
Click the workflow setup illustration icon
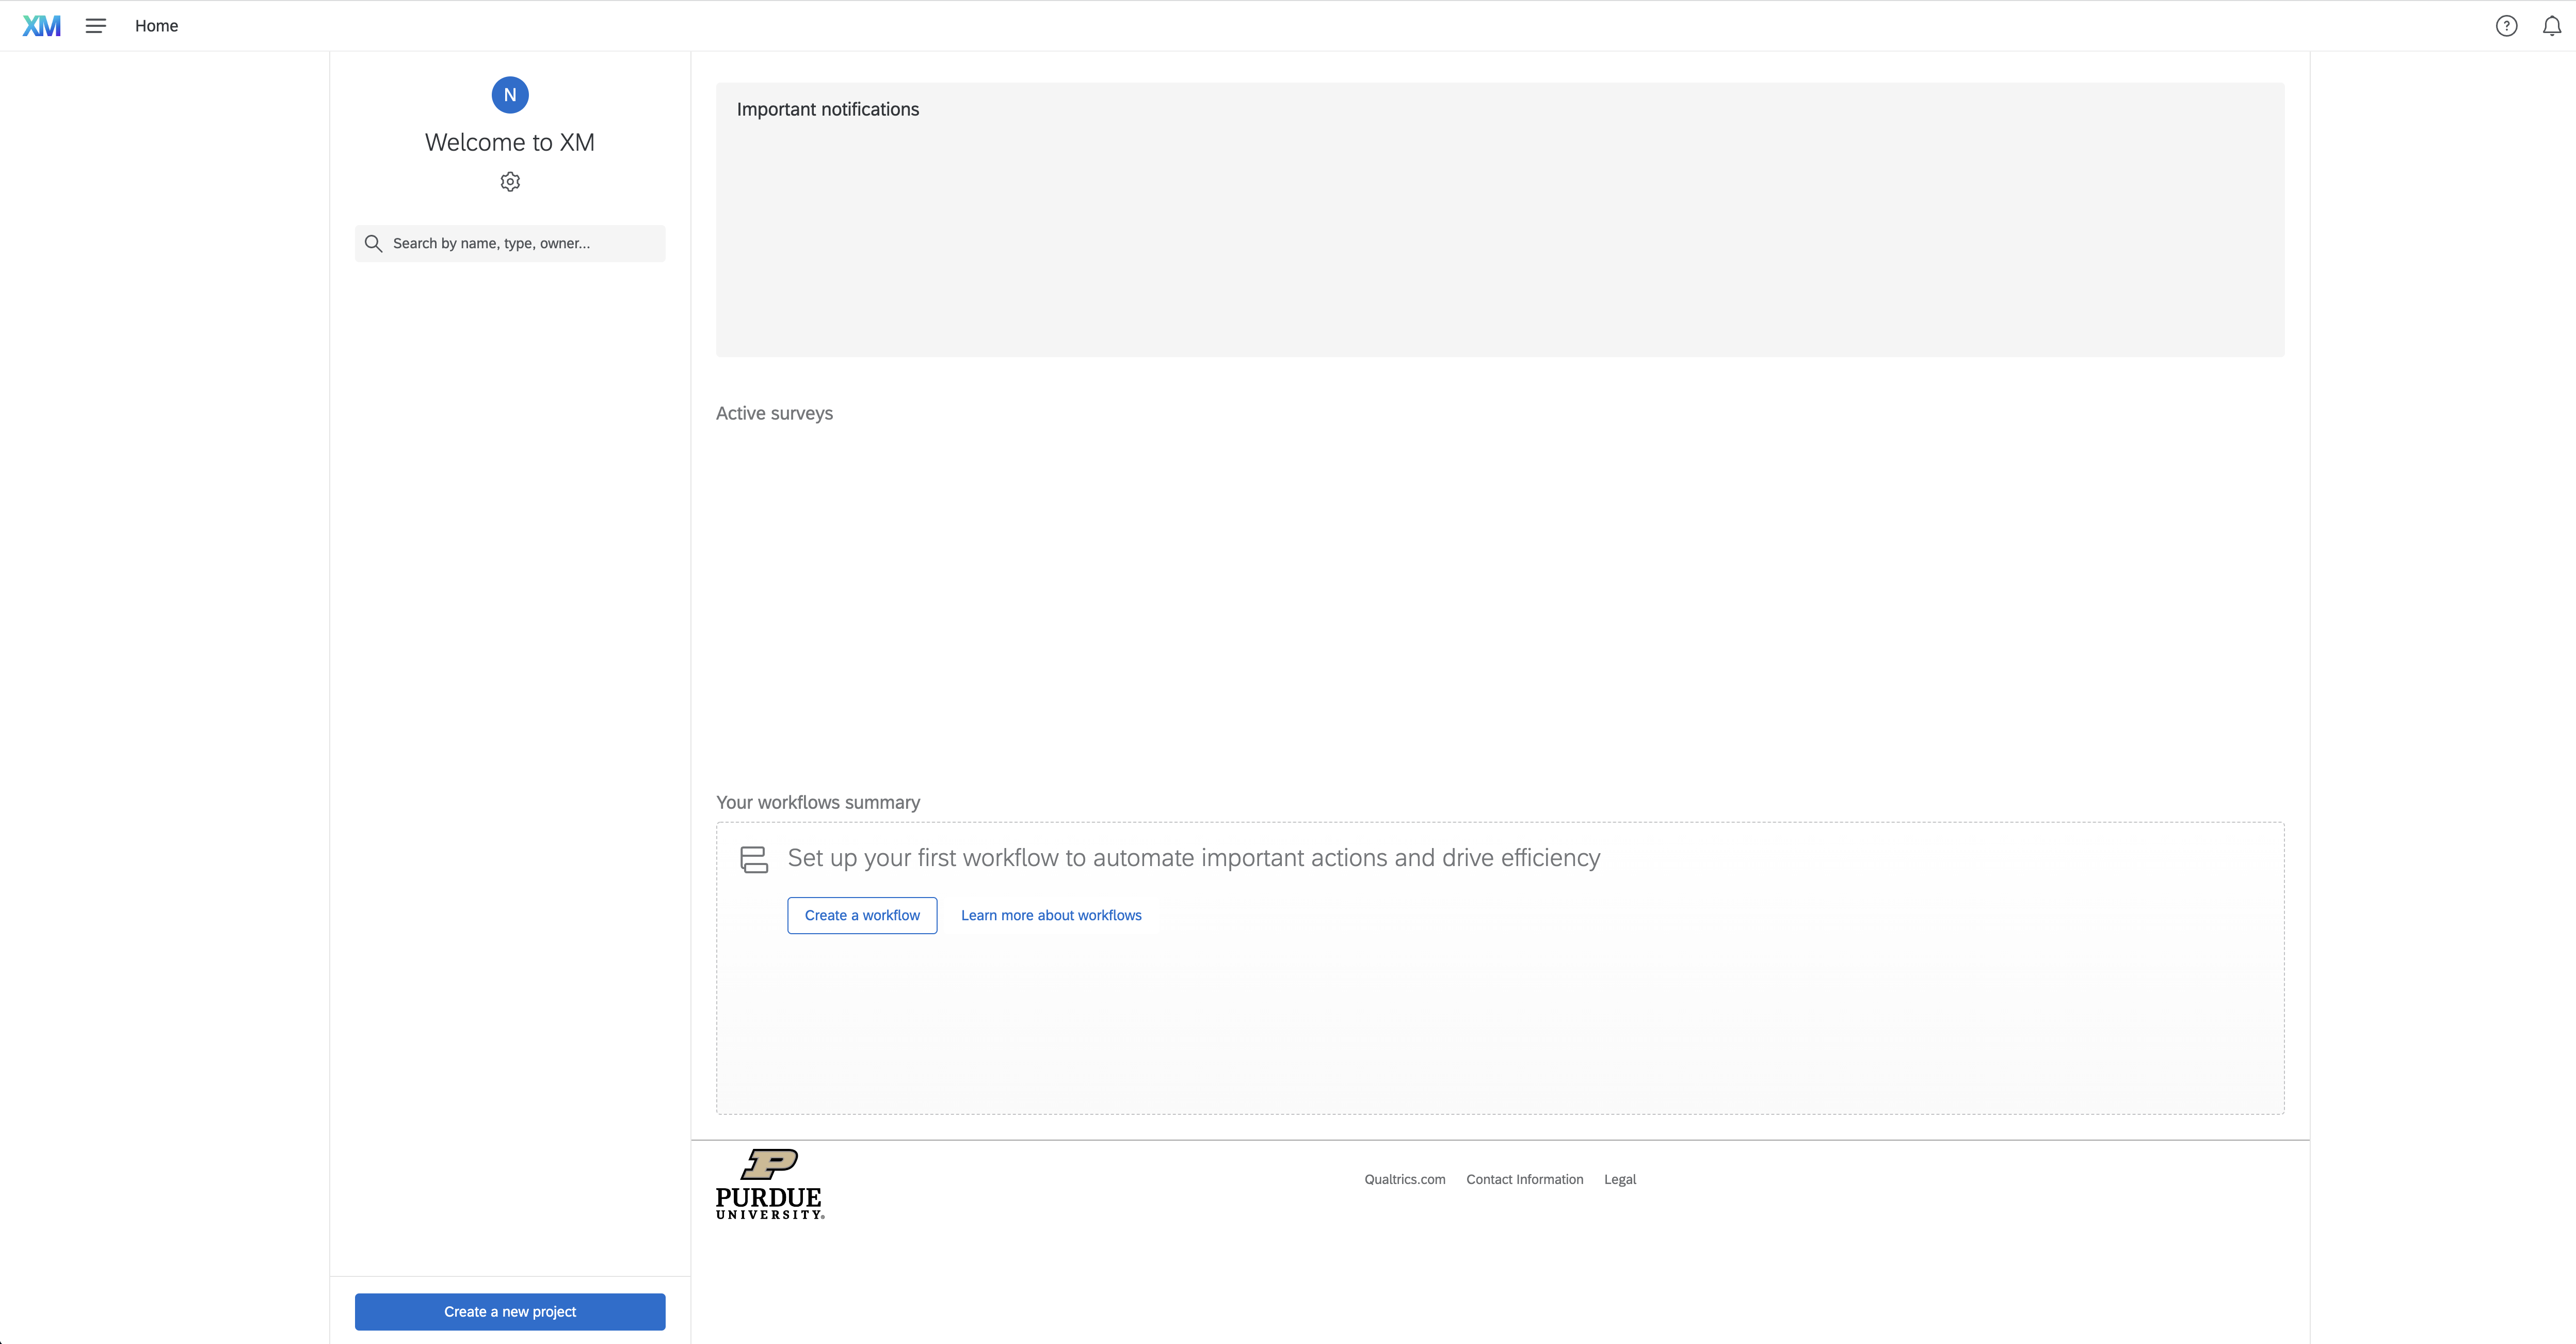(x=753, y=858)
